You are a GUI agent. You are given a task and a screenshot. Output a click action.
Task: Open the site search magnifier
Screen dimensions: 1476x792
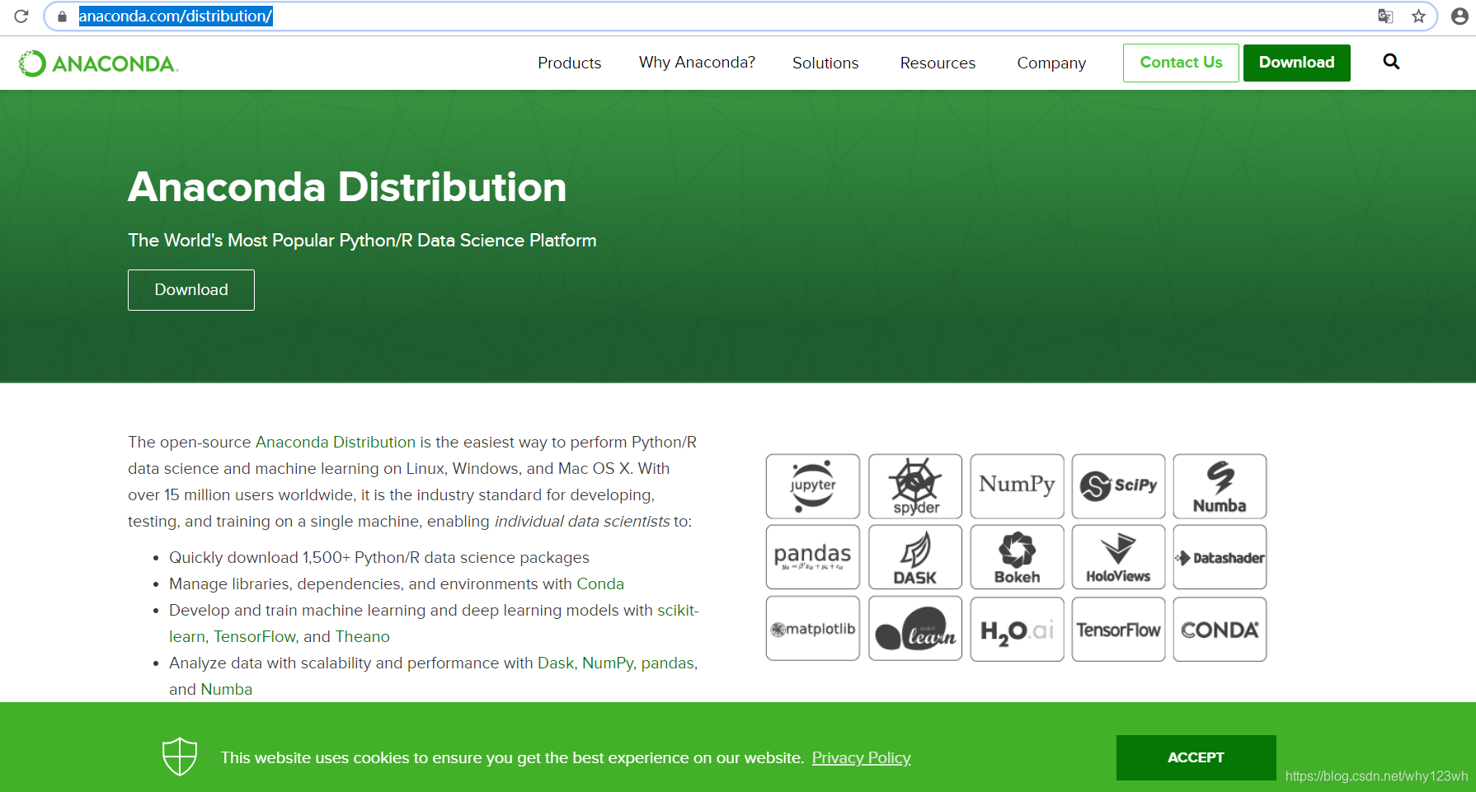[x=1391, y=62]
